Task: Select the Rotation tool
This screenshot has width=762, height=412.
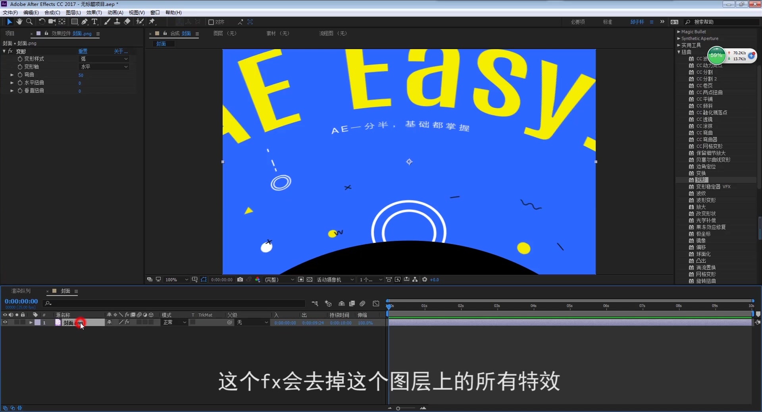Action: click(x=42, y=22)
